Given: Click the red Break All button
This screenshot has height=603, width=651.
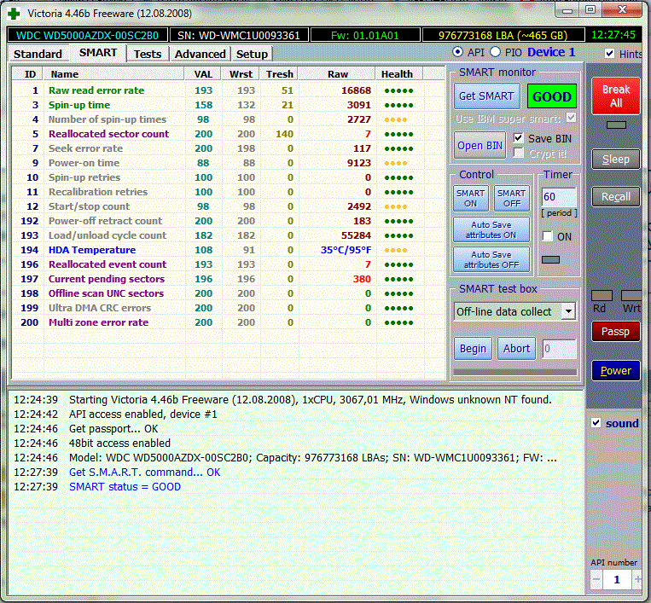Looking at the screenshot, I should pos(616,96).
